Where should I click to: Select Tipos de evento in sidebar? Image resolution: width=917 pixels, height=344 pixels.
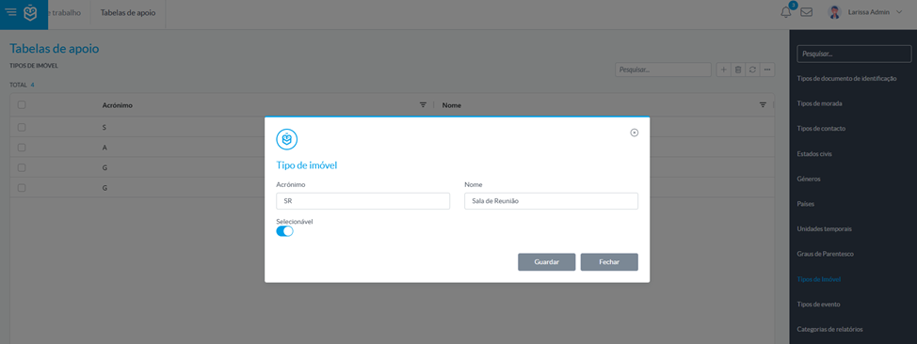pos(819,305)
